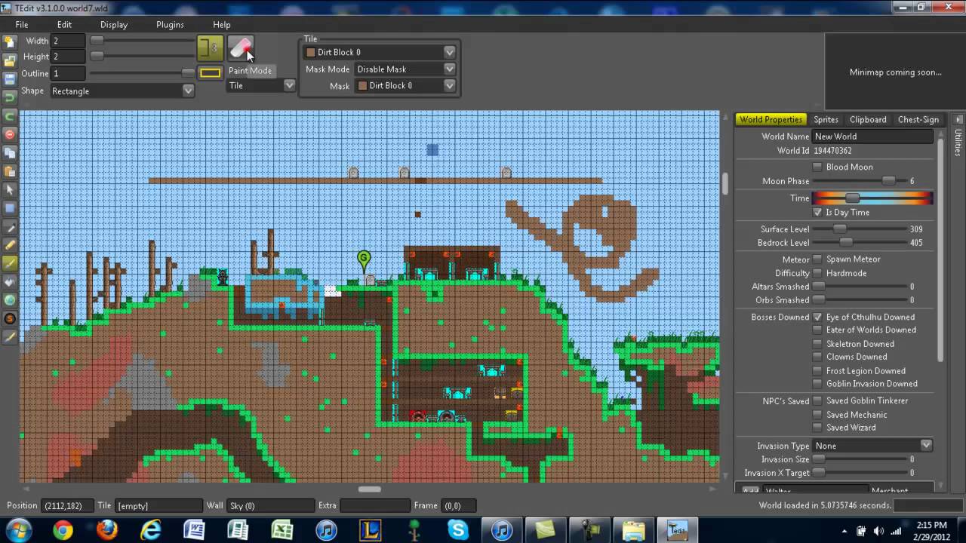Select the Eyedropper picker tool
The width and height of the screenshot is (966, 543).
point(10,227)
